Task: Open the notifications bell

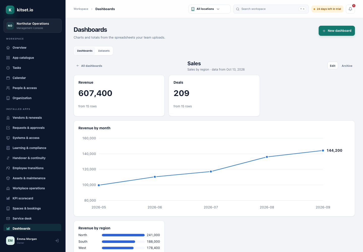Action: point(350,9)
